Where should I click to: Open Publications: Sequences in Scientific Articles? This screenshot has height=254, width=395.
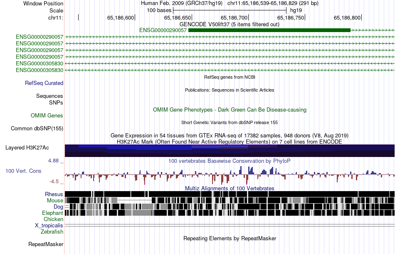click(230, 90)
